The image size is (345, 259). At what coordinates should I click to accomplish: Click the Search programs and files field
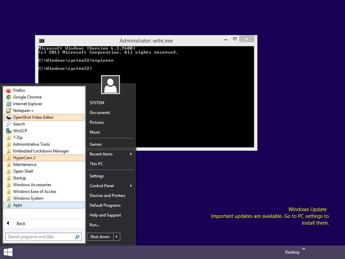click(x=43, y=237)
